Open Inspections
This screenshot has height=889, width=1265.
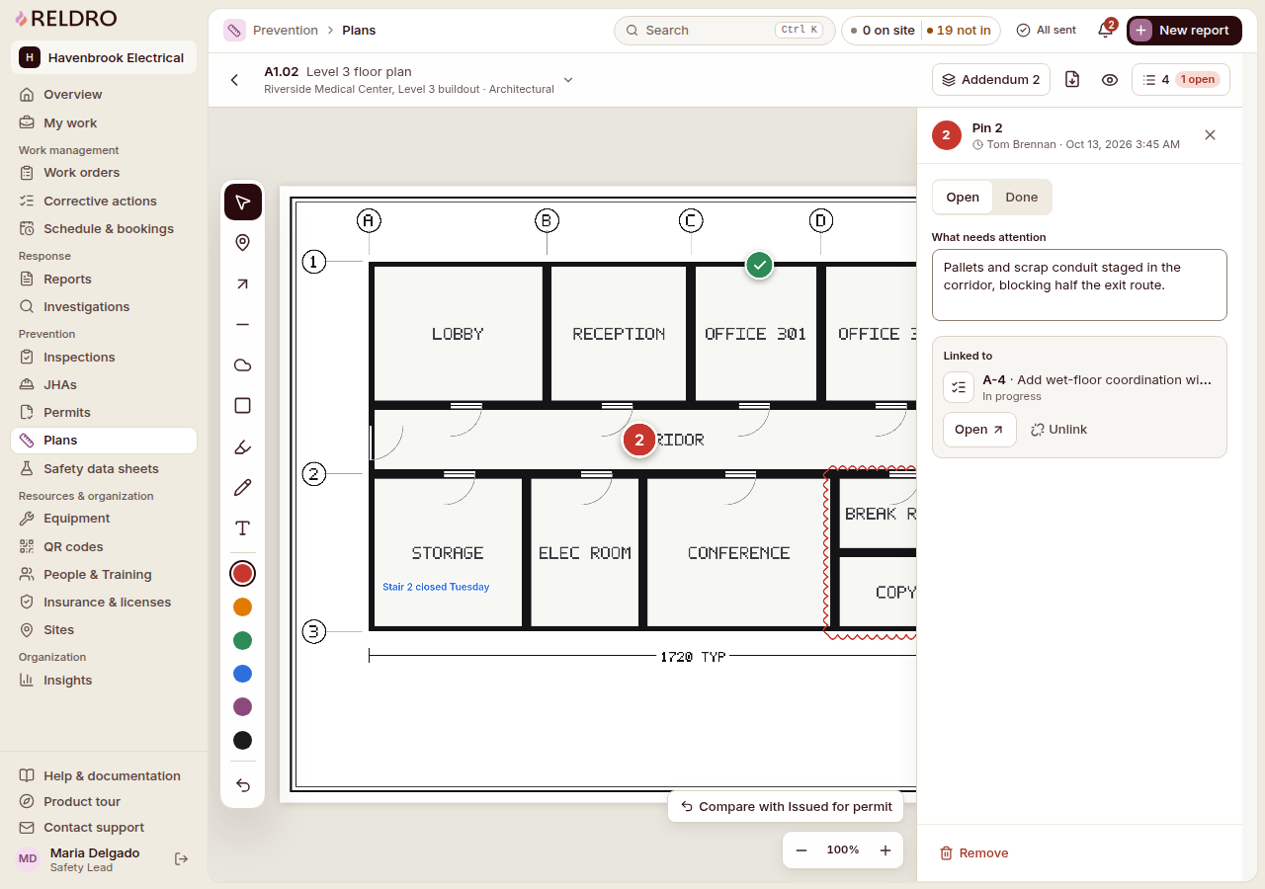click(104, 358)
